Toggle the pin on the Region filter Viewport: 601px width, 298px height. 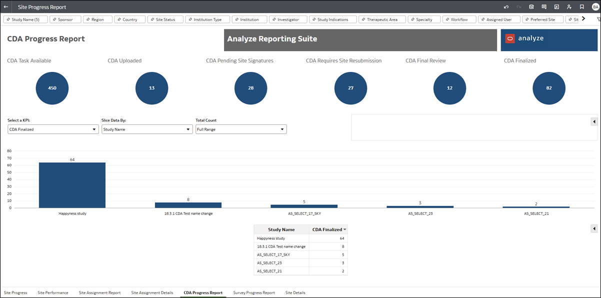click(88, 19)
